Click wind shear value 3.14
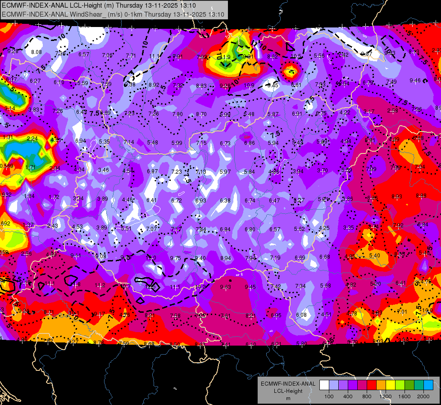 click(10, 108)
